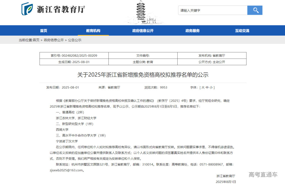Open the 互动交流 navigation tab
This screenshot has width=285, height=185.
coord(242,31)
